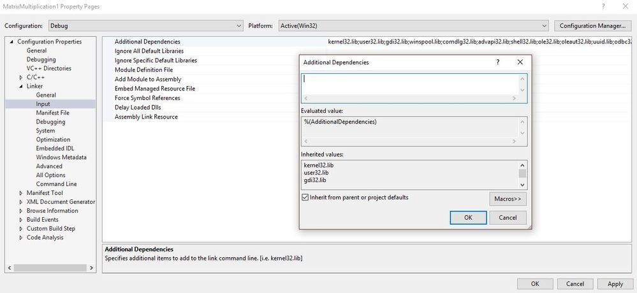637x293 pixels.
Task: Click the Property Pages help question mark
Action: pos(604,6)
